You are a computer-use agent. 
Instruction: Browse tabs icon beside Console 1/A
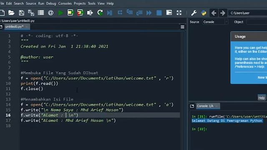click(x=192, y=106)
